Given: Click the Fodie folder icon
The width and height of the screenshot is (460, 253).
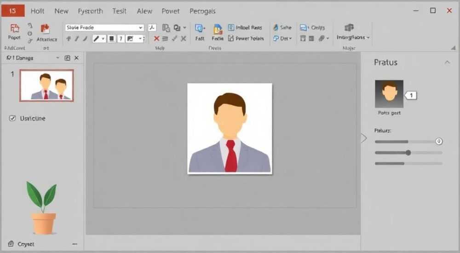Looking at the screenshot, I should (x=218, y=29).
